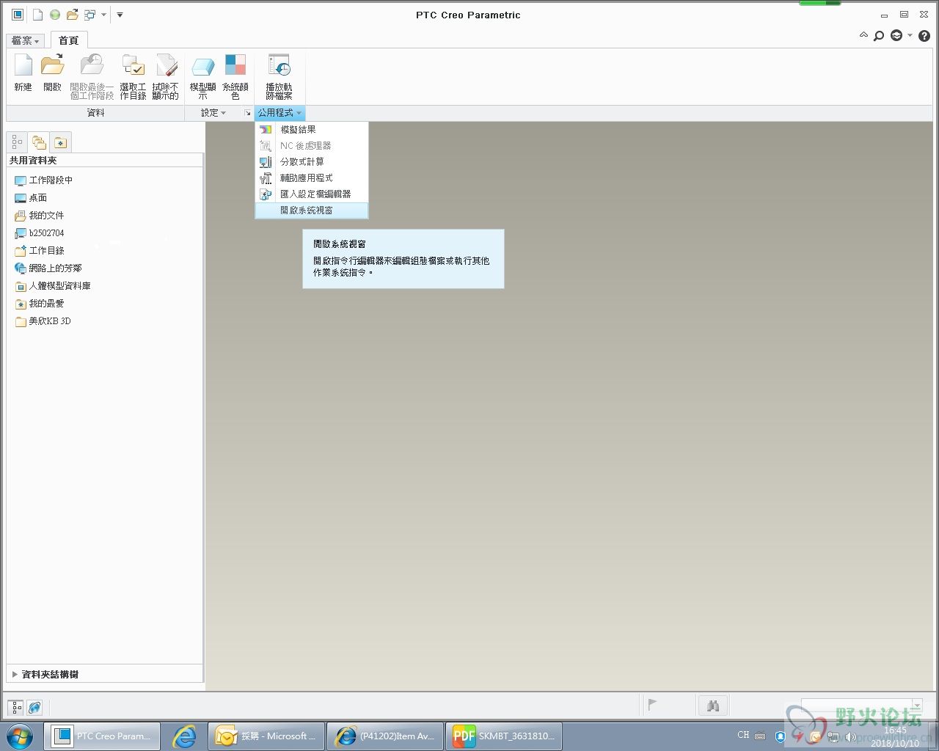
Task: Click 拭除不顯示的 (Erase Not Displayed) icon
Action: pyautogui.click(x=166, y=65)
